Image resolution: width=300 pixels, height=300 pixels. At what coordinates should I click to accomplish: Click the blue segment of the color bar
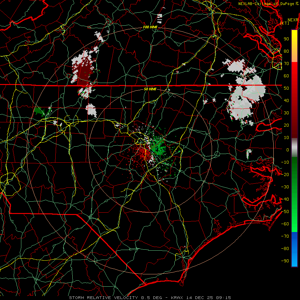click(x=294, y=249)
